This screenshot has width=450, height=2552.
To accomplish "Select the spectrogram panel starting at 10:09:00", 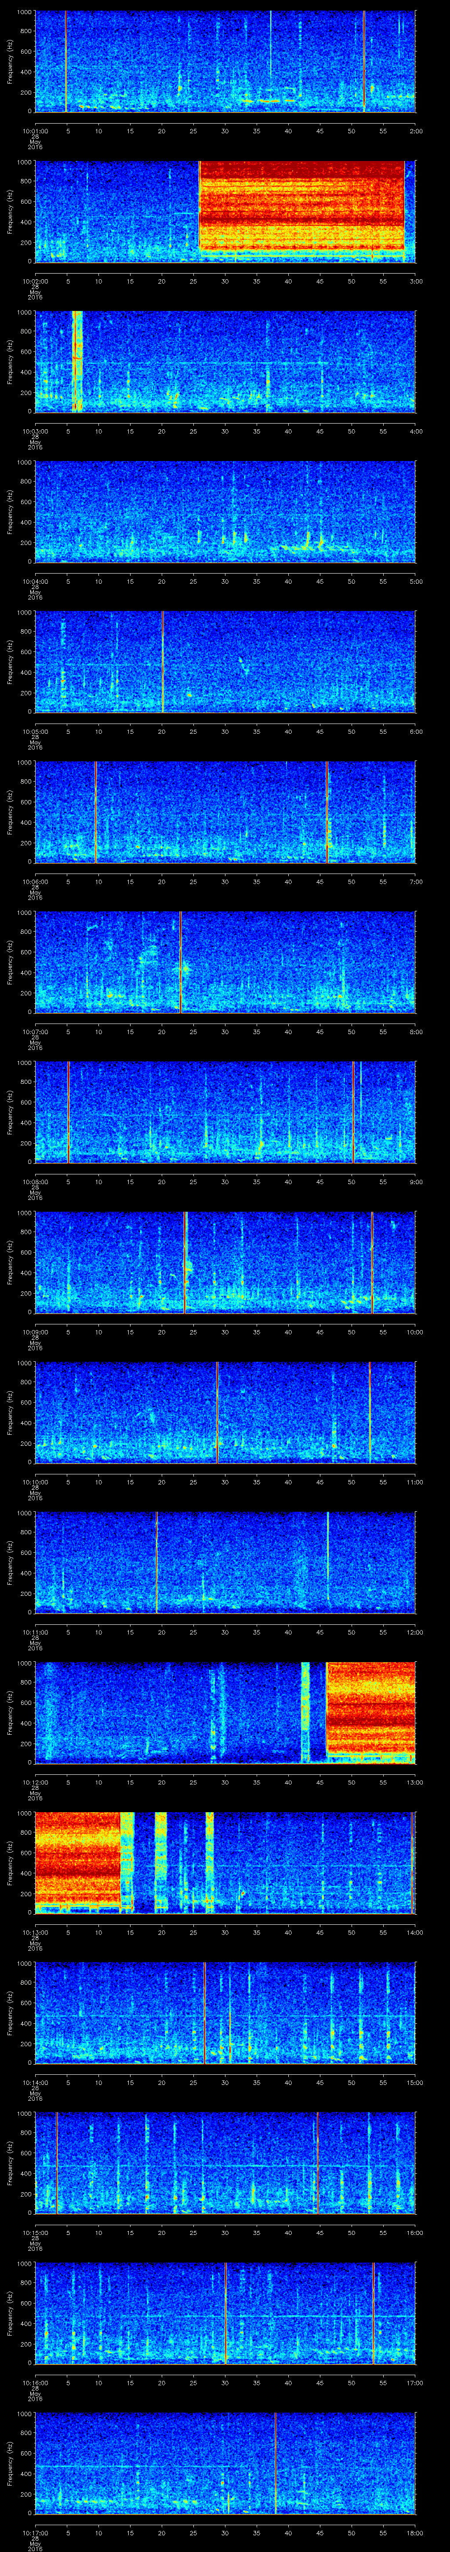I will (x=225, y=1262).
